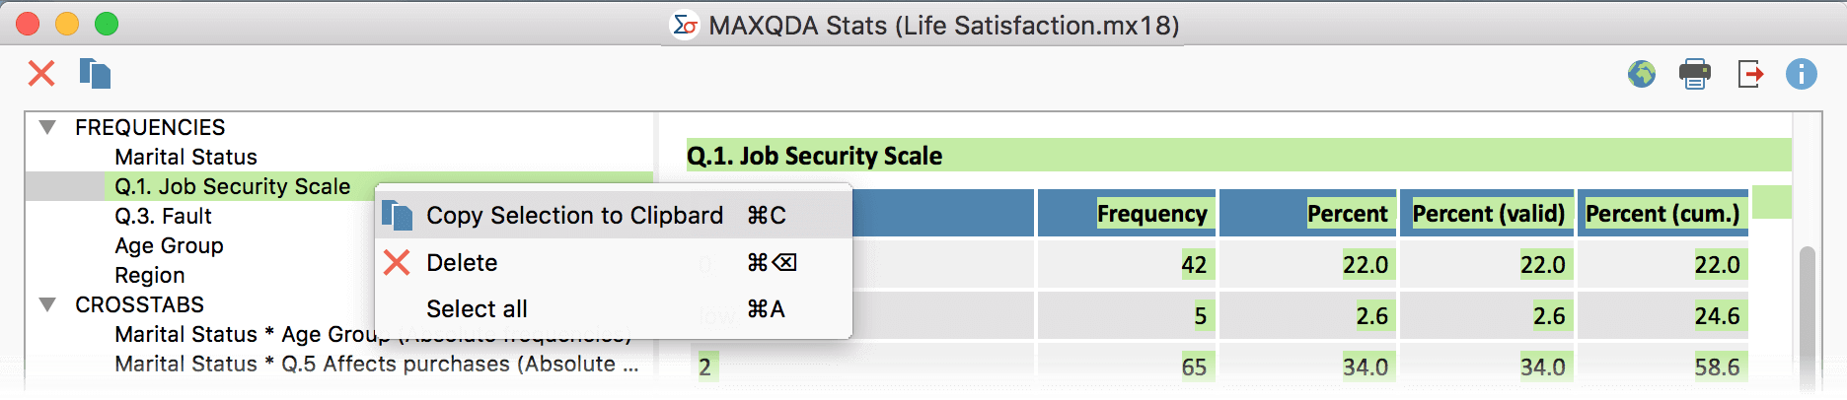
Task: Click the printer icon
Action: [x=1695, y=74]
